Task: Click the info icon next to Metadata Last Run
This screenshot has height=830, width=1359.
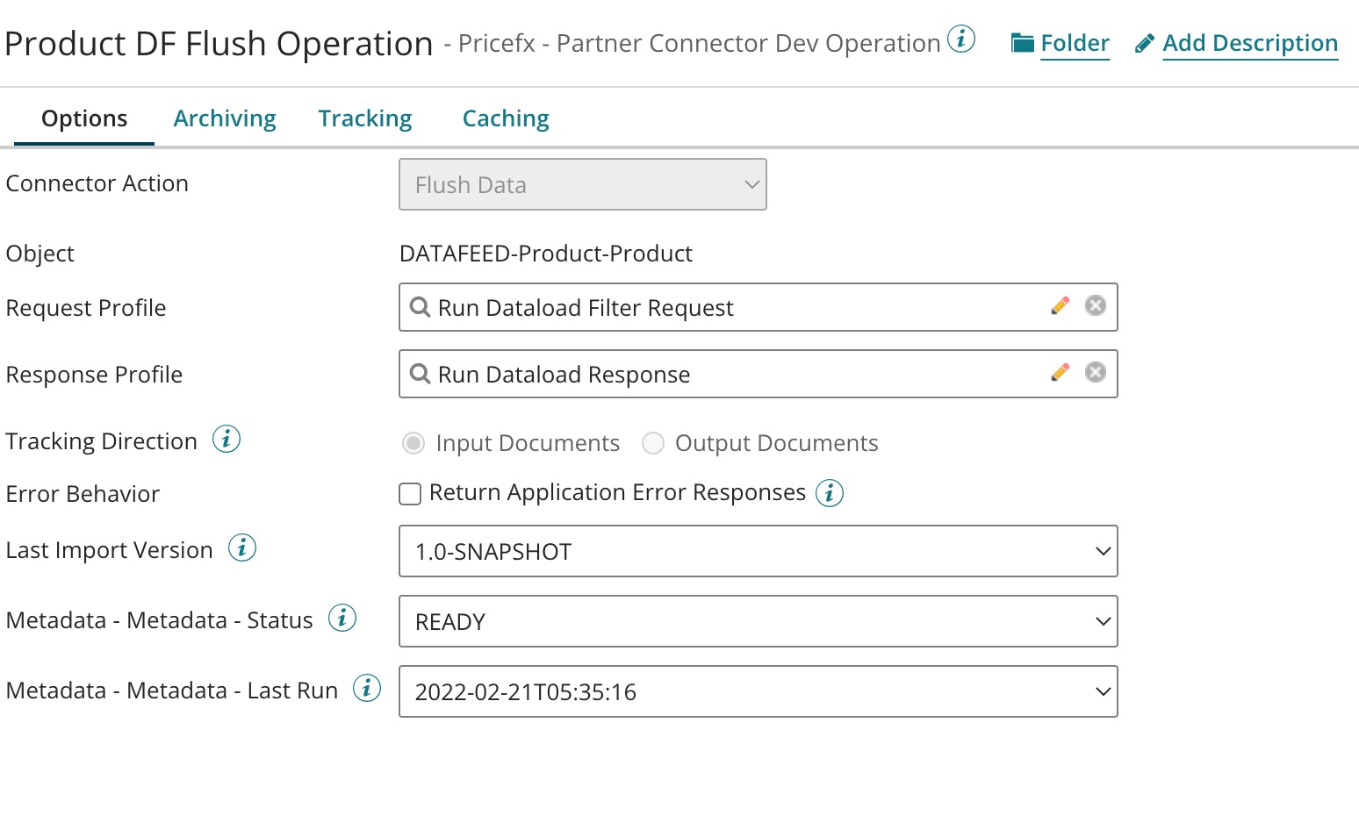Action: (x=367, y=688)
